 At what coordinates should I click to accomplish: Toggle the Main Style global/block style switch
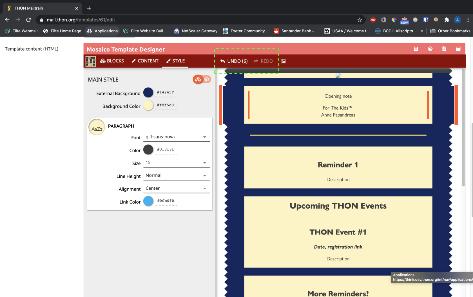coord(202,79)
